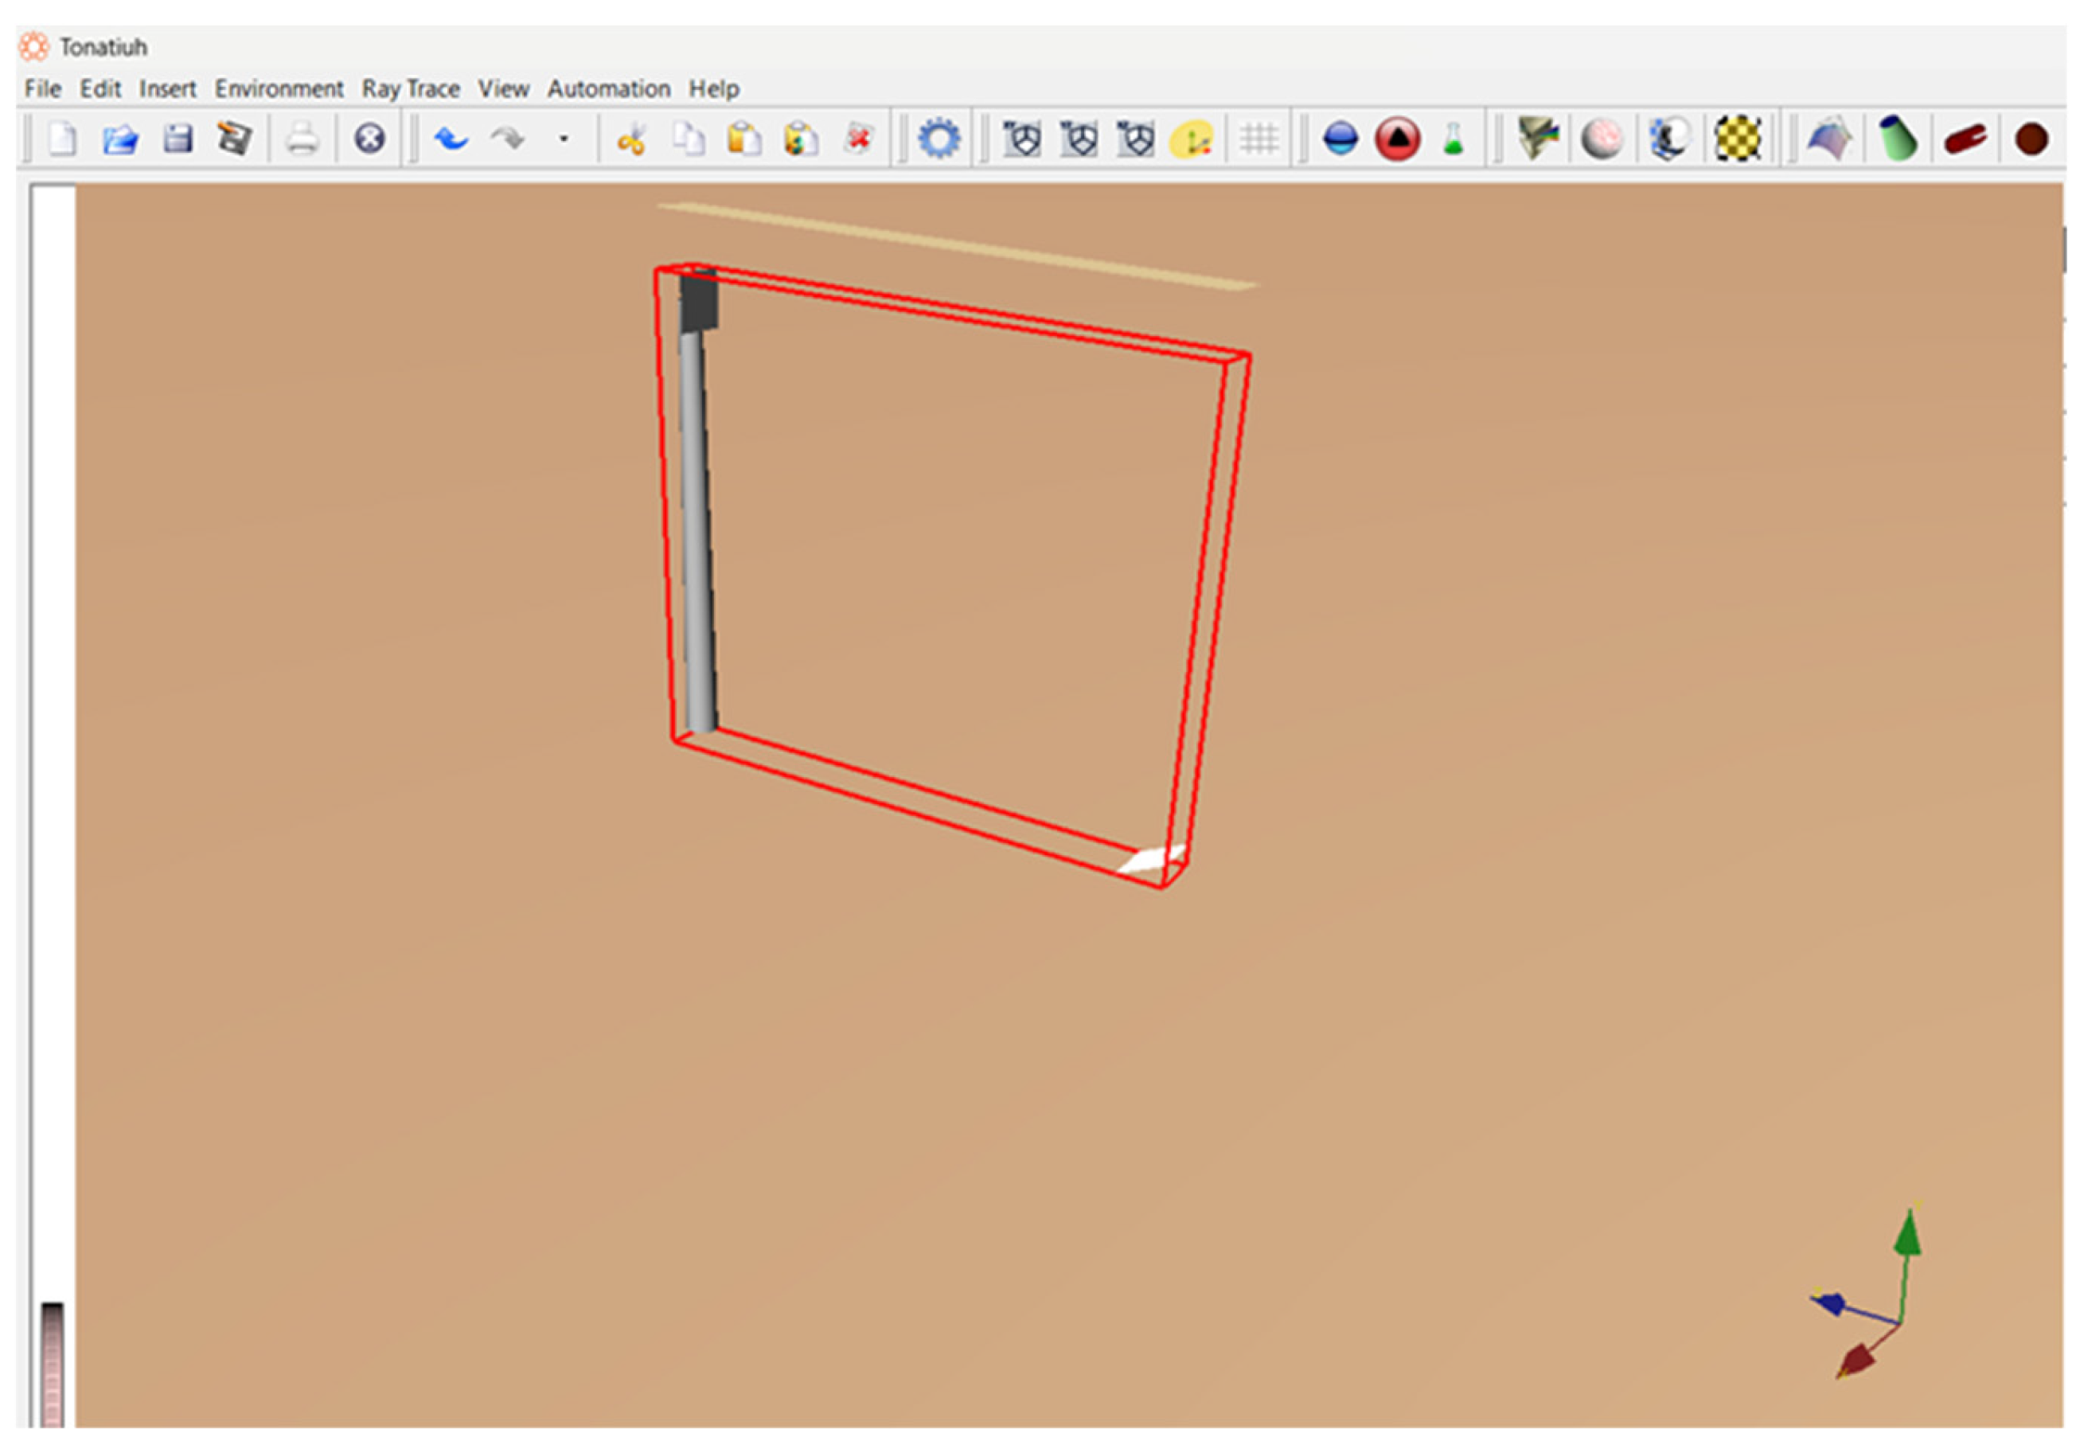Image resolution: width=2080 pixels, height=1449 pixels.
Task: Open the Ray Trace menu
Action: coord(411,89)
